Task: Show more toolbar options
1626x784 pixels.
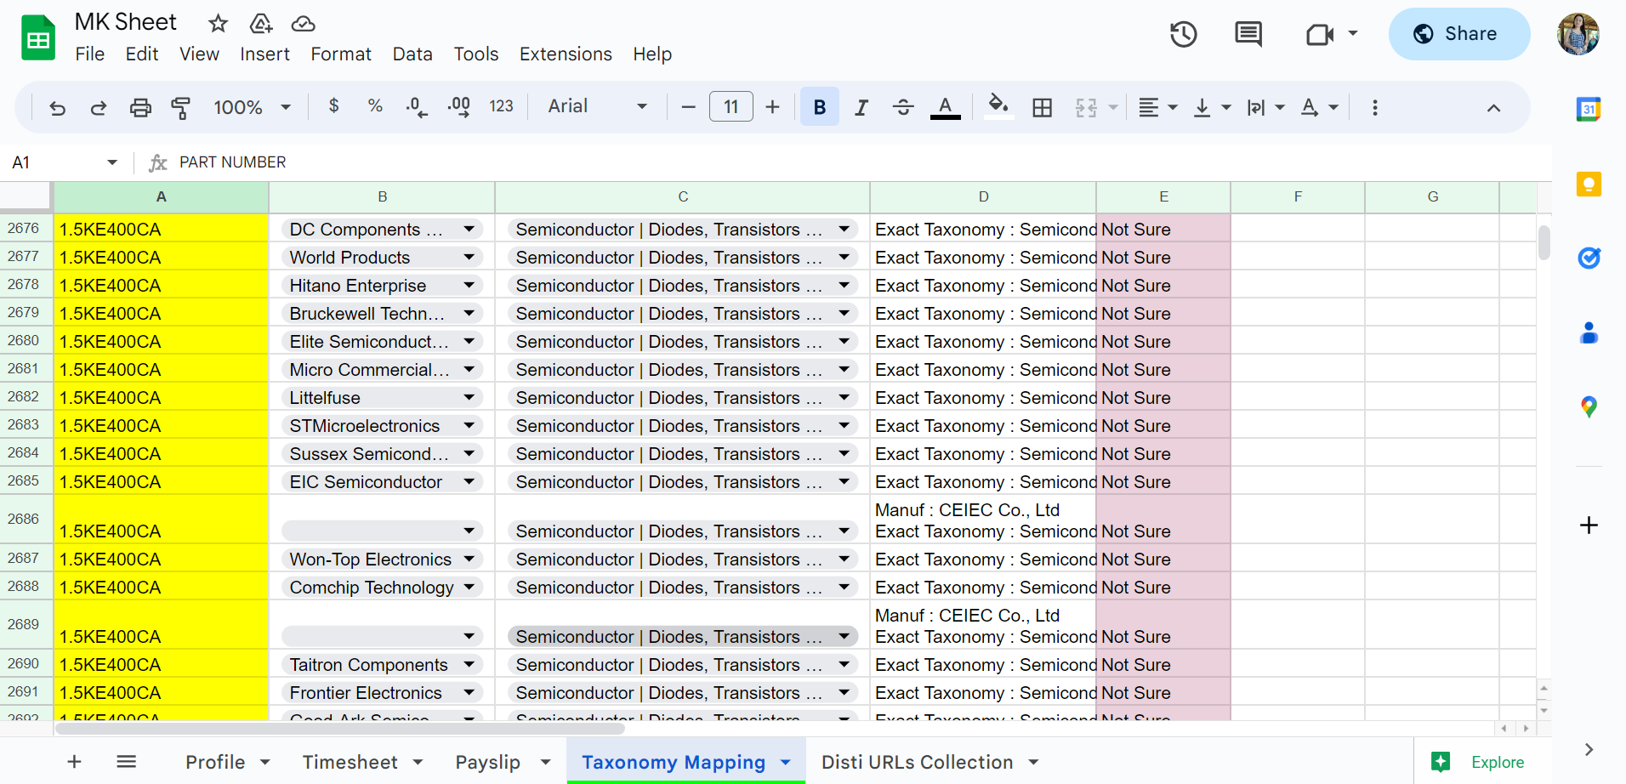Action: tap(1375, 107)
